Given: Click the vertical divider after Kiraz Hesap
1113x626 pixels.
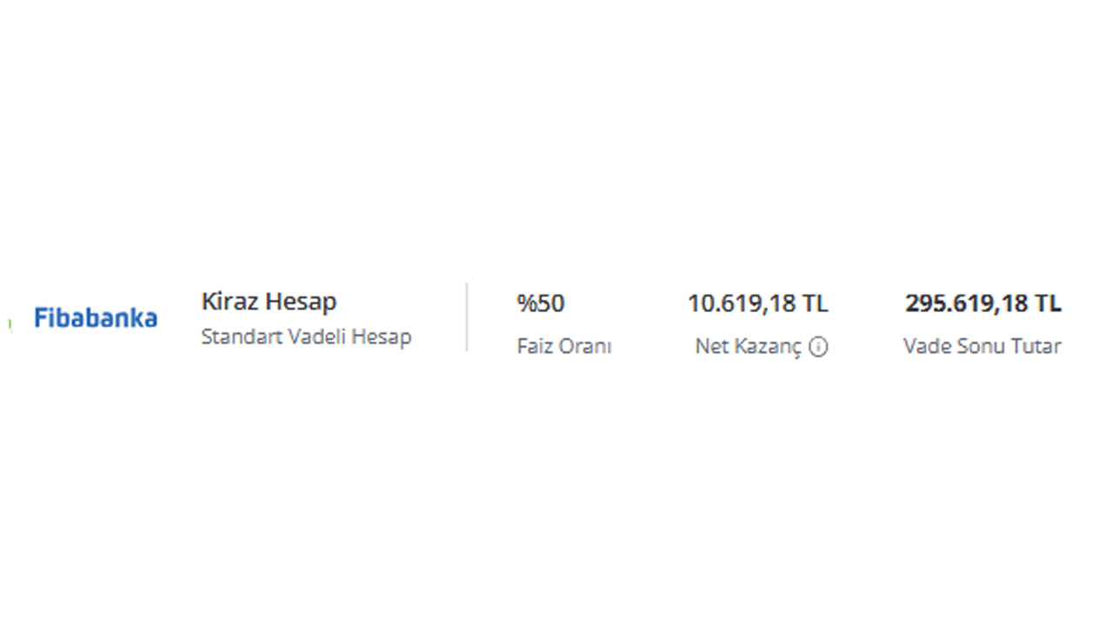Looking at the screenshot, I should [x=466, y=317].
